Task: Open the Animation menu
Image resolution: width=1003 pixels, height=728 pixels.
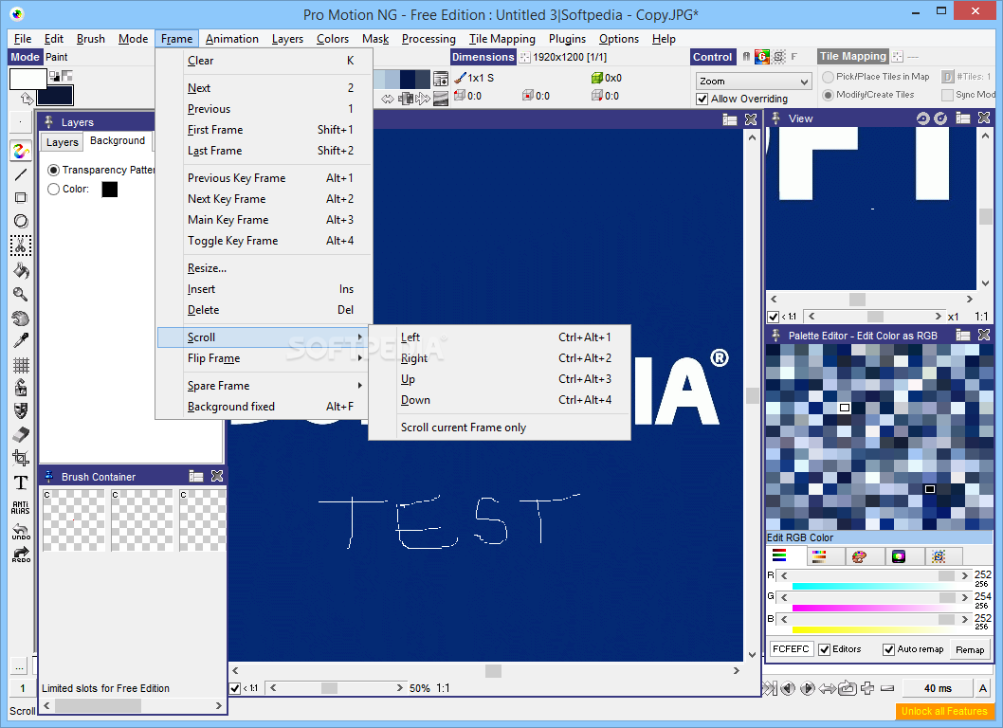Action: point(232,39)
